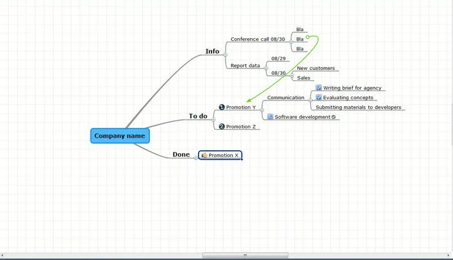Collapse the Report data node
This screenshot has height=260, width=453.
tap(266, 69)
